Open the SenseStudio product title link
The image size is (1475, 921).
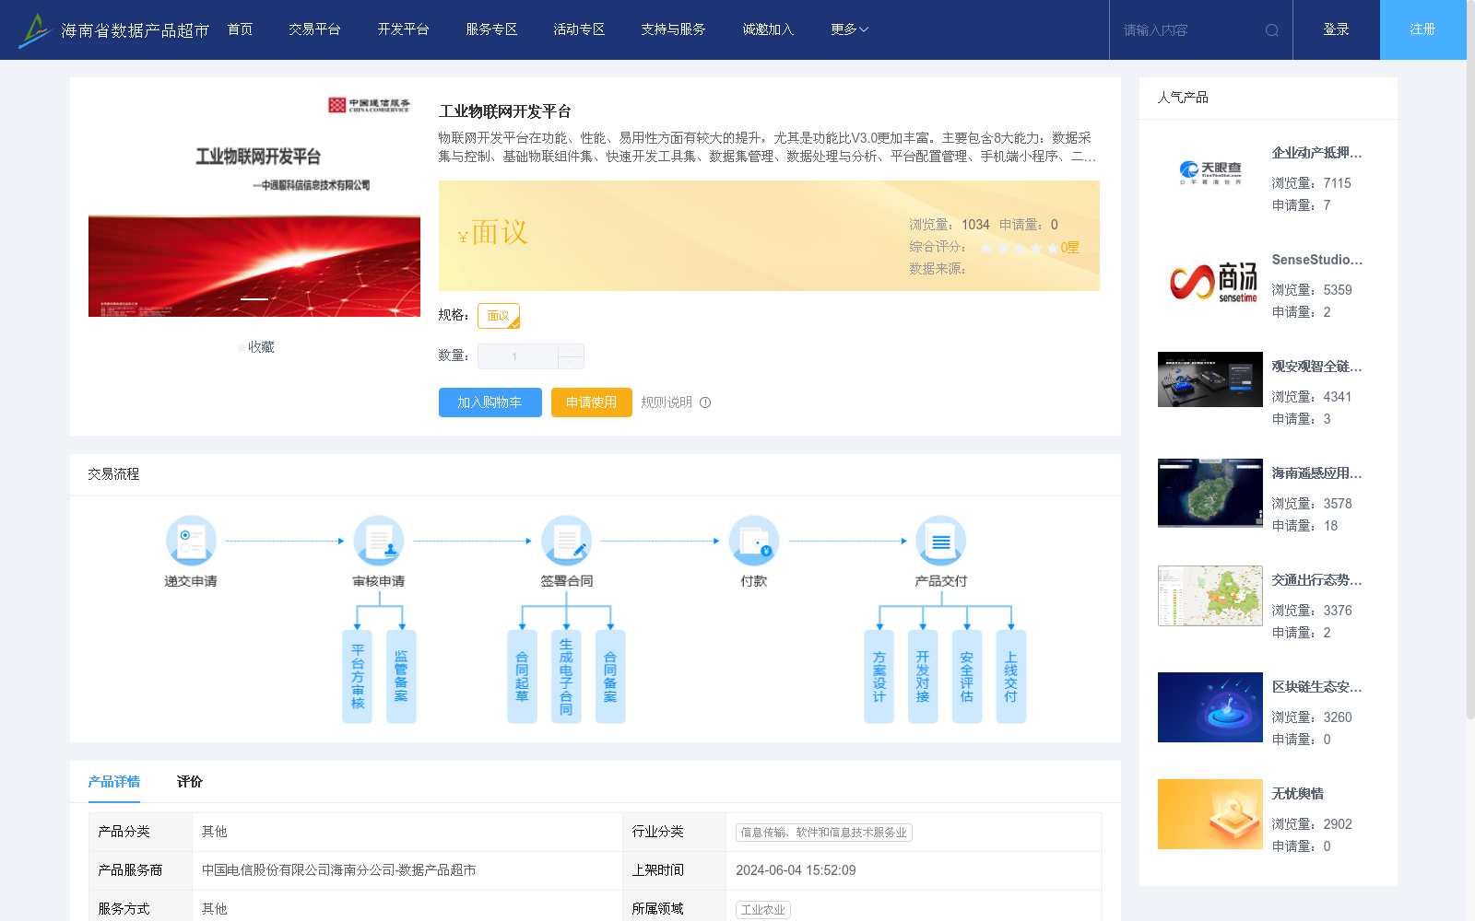[1316, 260]
